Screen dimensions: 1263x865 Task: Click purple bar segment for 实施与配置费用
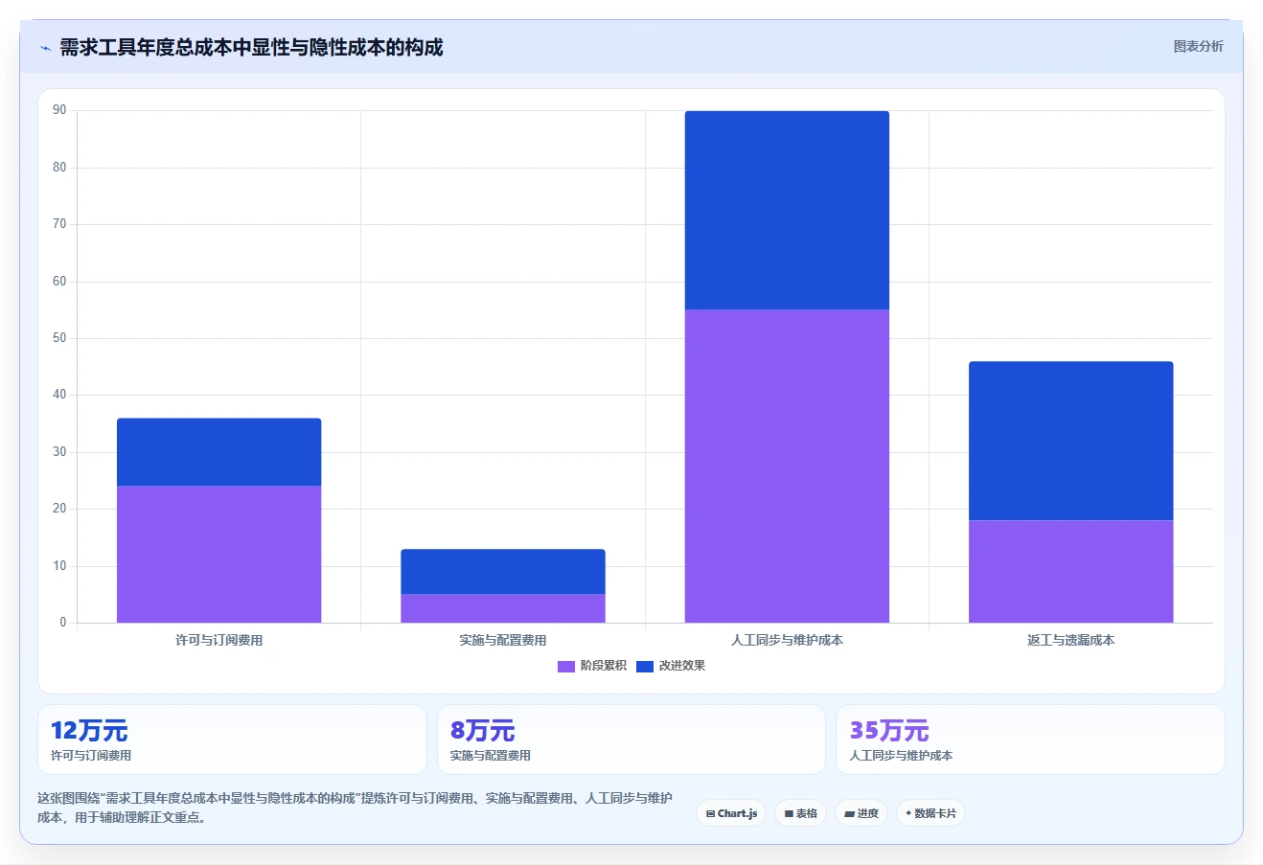click(x=503, y=608)
